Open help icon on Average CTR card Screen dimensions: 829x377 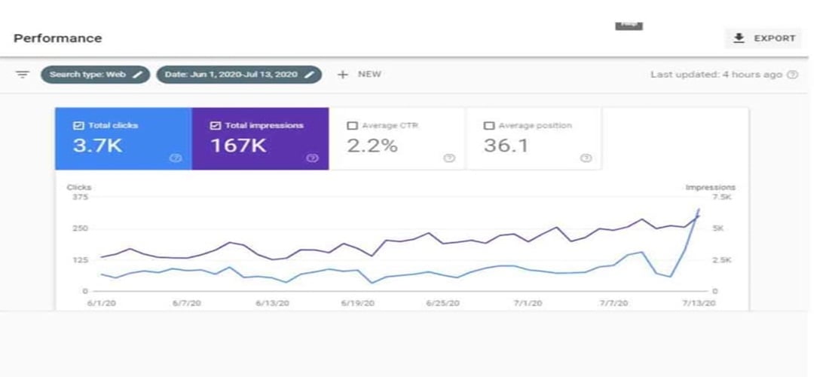(449, 158)
